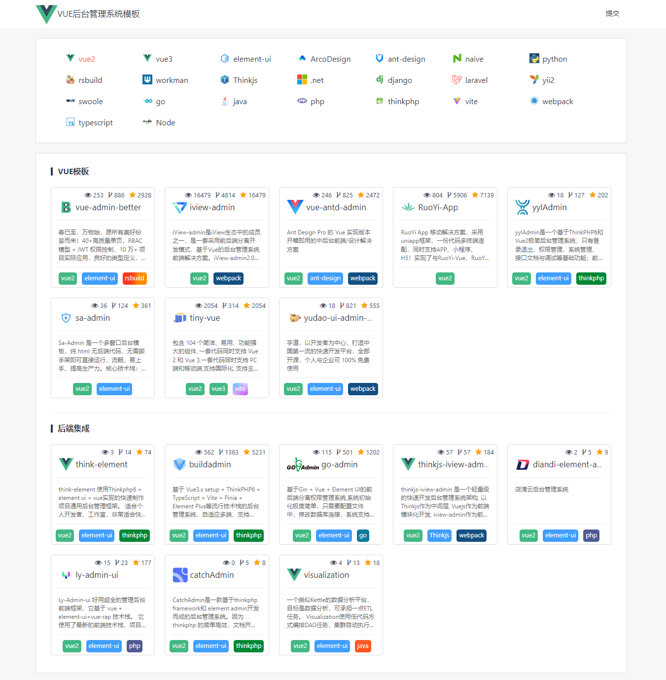Click the Node logo icon

click(147, 122)
